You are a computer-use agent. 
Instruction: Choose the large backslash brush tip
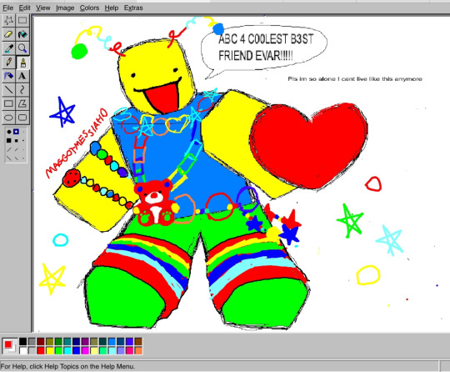click(x=9, y=158)
